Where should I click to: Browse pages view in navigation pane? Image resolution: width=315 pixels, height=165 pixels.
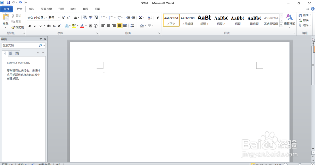11,53
